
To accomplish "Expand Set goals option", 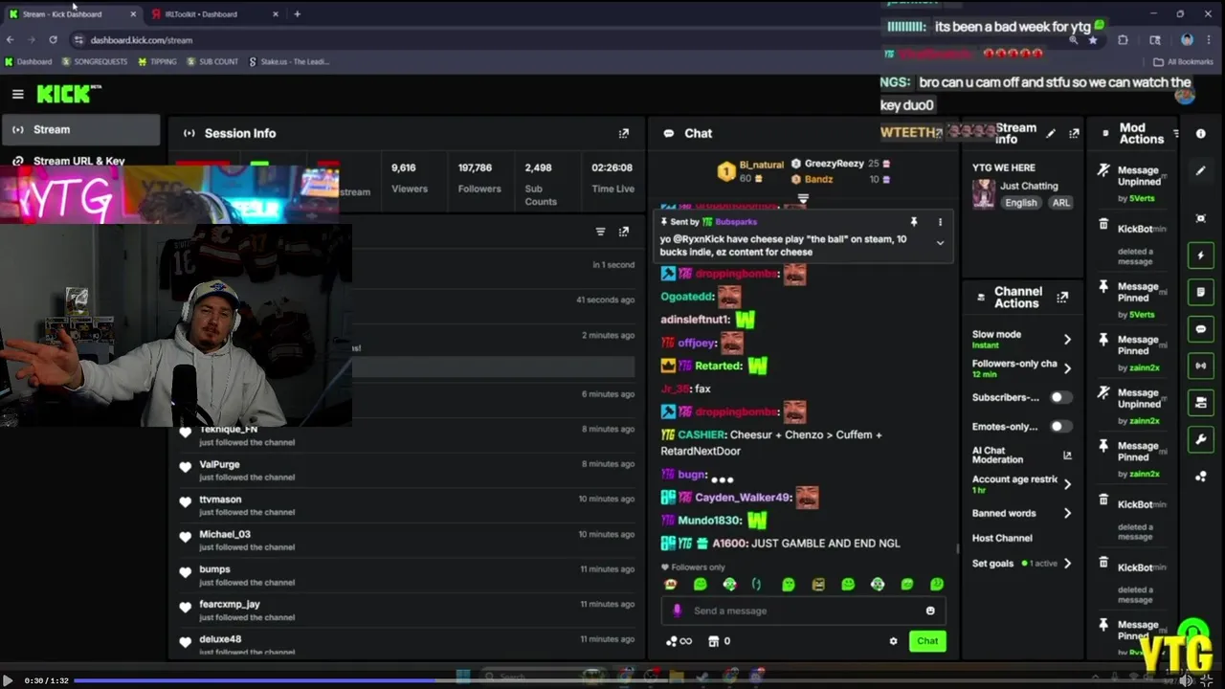I will point(1067,564).
